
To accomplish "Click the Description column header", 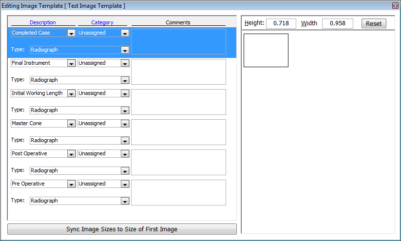I will (x=43, y=22).
